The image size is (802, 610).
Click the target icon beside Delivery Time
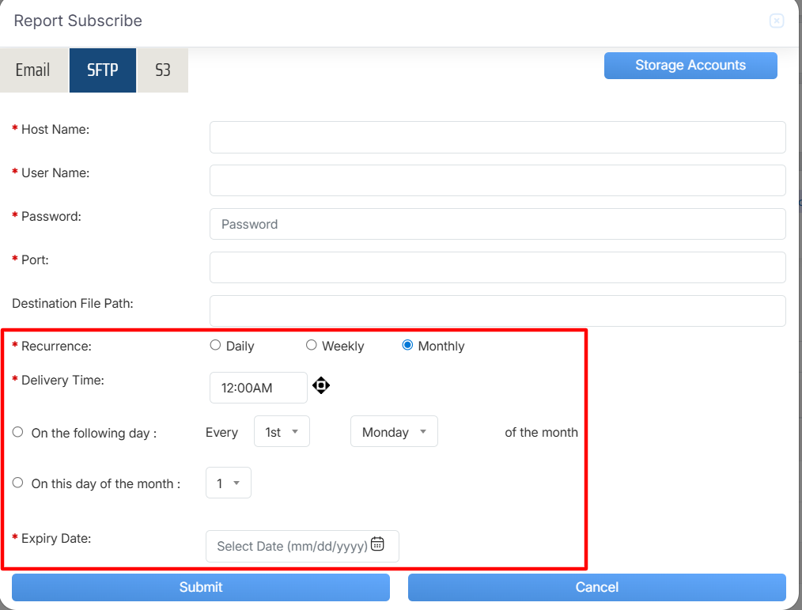320,386
